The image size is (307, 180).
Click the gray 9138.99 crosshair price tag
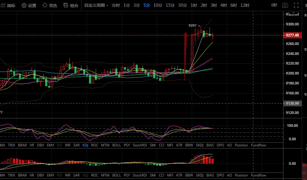pyautogui.click(x=292, y=103)
